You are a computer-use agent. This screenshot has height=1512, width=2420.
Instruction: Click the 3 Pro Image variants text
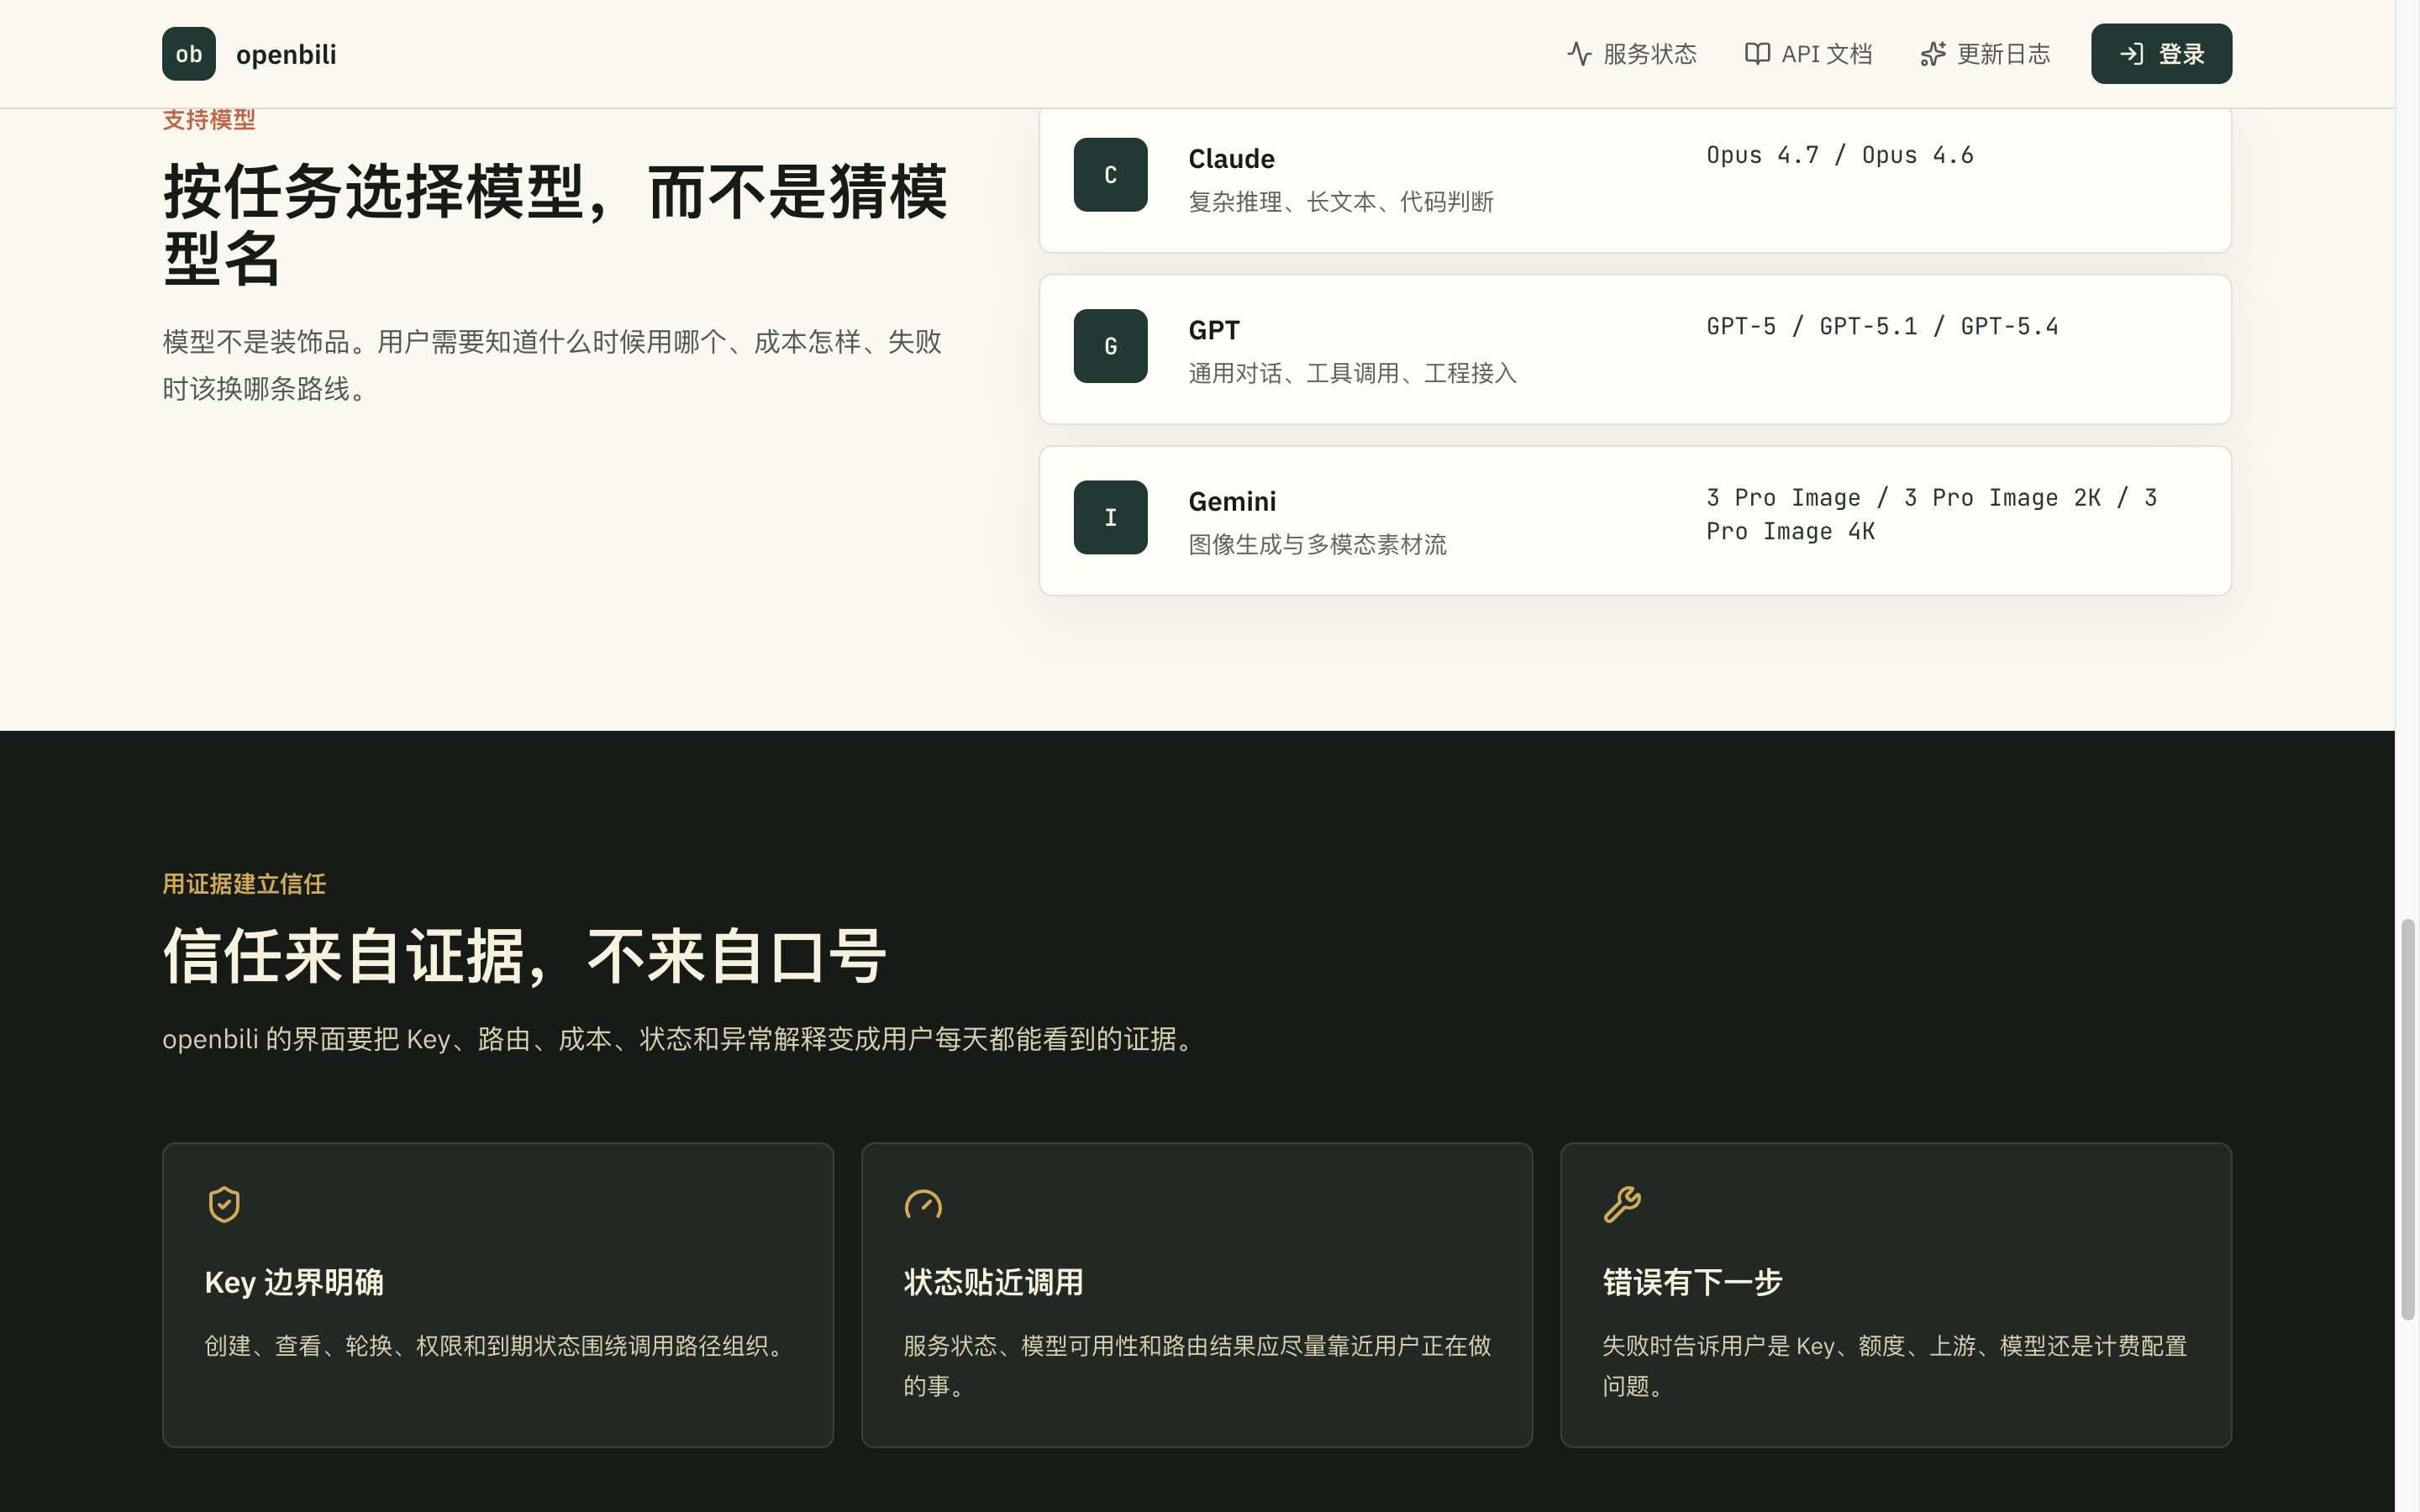coord(1931,514)
